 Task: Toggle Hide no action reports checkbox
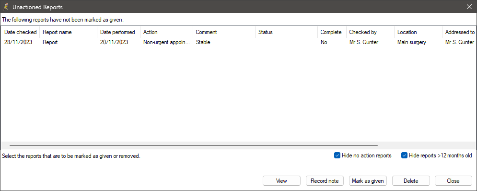(x=337, y=155)
